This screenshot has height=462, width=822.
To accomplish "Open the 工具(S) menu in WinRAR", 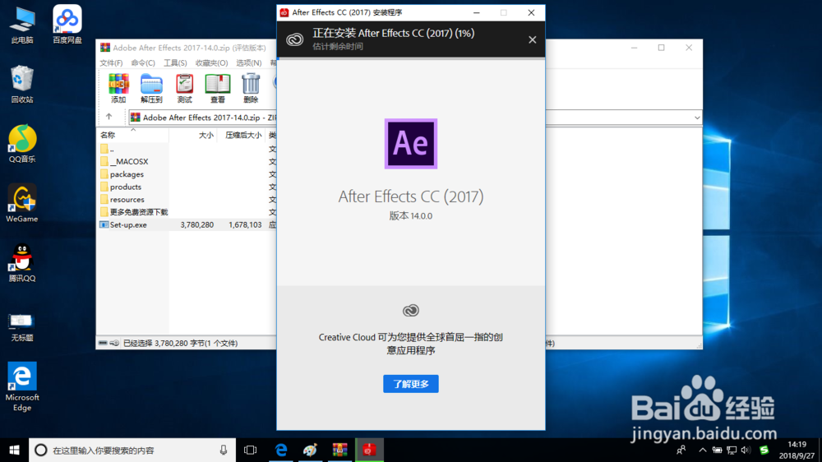I will (x=175, y=63).
